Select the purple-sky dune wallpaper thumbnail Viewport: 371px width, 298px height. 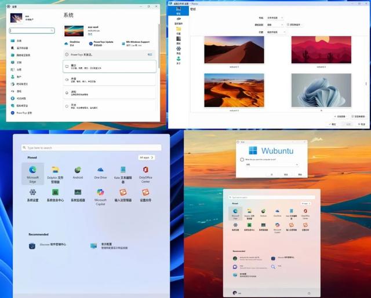point(234,50)
